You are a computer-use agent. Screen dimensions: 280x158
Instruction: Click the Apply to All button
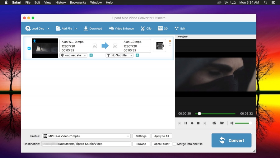pos(161,136)
